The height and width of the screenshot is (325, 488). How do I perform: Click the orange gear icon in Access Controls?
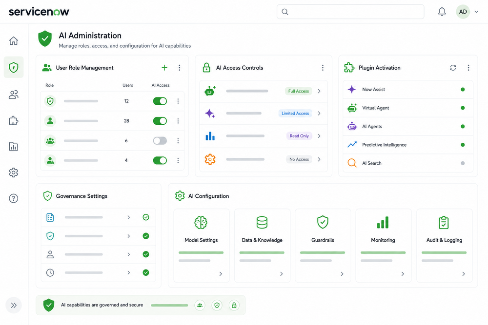[x=210, y=159]
